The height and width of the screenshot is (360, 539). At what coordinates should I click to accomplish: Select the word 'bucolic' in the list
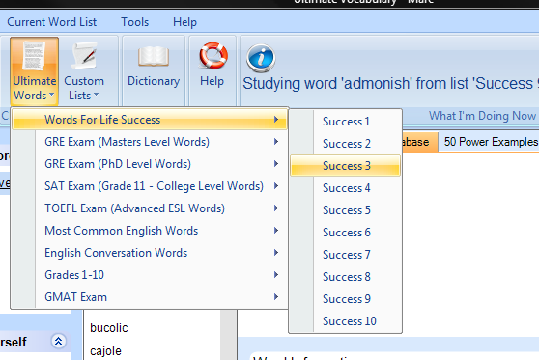[109, 328]
